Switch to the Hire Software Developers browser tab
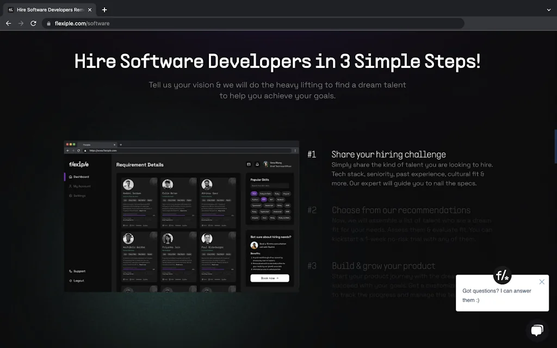The width and height of the screenshot is (557, 348). click(x=49, y=9)
